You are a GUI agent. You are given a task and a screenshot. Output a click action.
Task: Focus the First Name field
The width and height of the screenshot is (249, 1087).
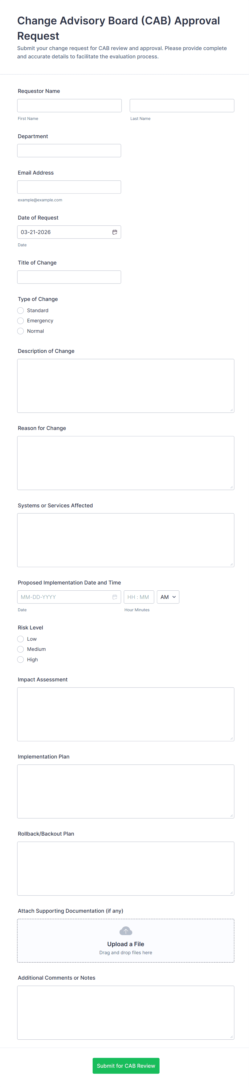click(x=69, y=105)
